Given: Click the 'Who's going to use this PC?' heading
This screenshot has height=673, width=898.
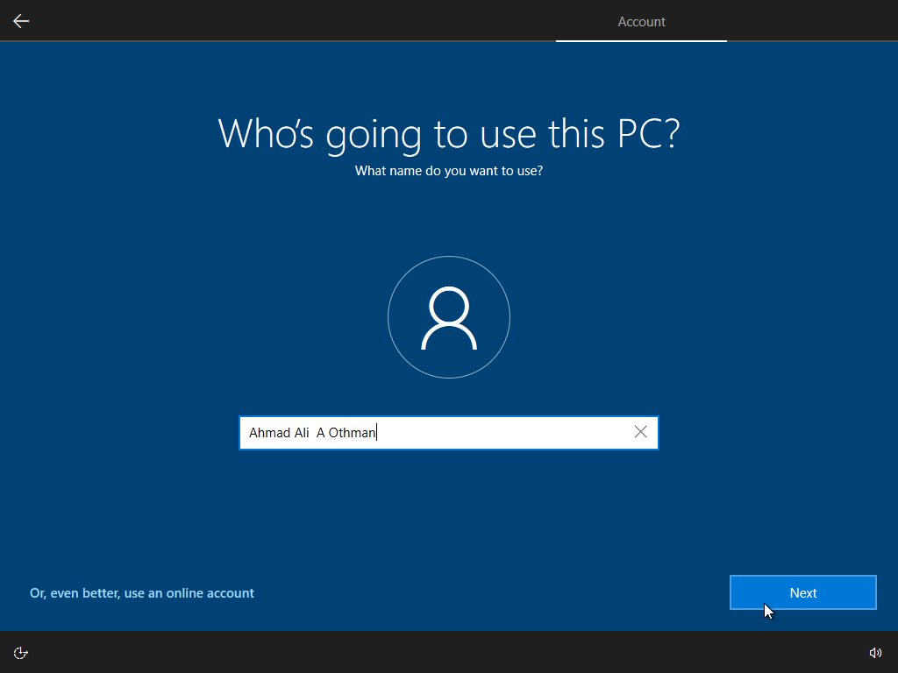Looking at the screenshot, I should pos(449,133).
